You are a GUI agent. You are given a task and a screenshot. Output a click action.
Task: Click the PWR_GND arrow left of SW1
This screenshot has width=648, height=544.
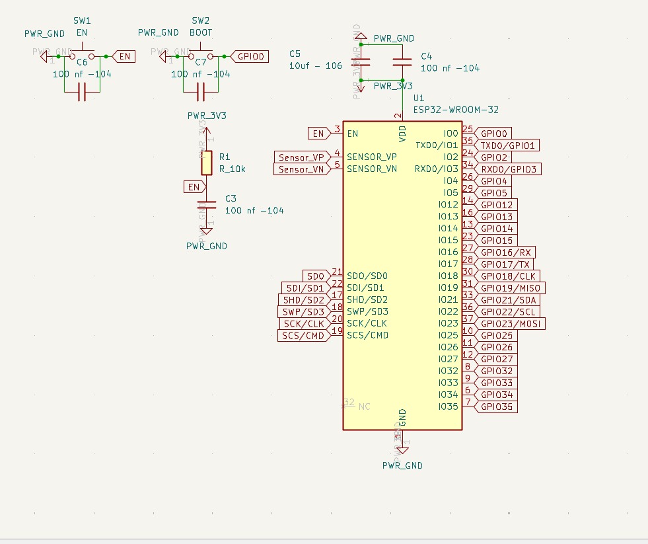[44, 56]
